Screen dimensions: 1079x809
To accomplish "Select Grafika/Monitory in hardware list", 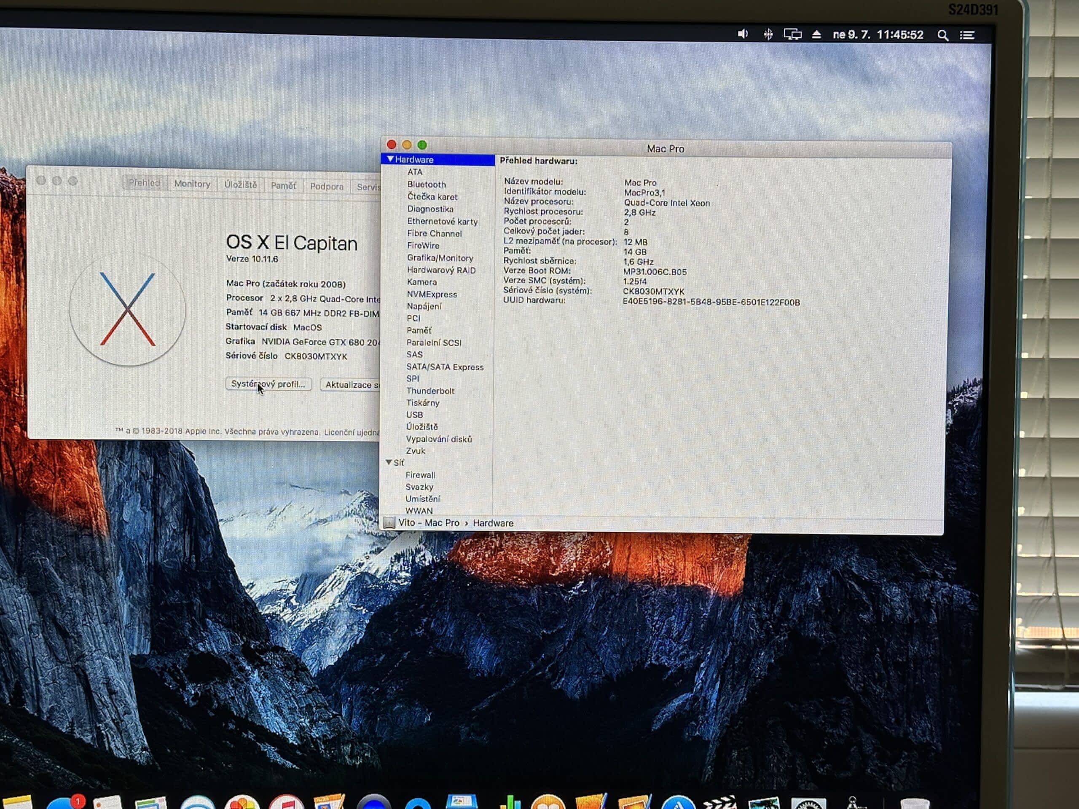I will coord(440,258).
